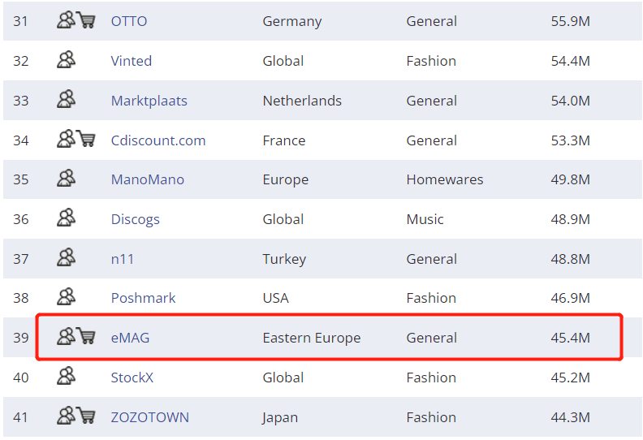Screen dimensions: 643x440
Task: Click the shopping cart icon in ZOZOTOWN row
Action: [86, 416]
